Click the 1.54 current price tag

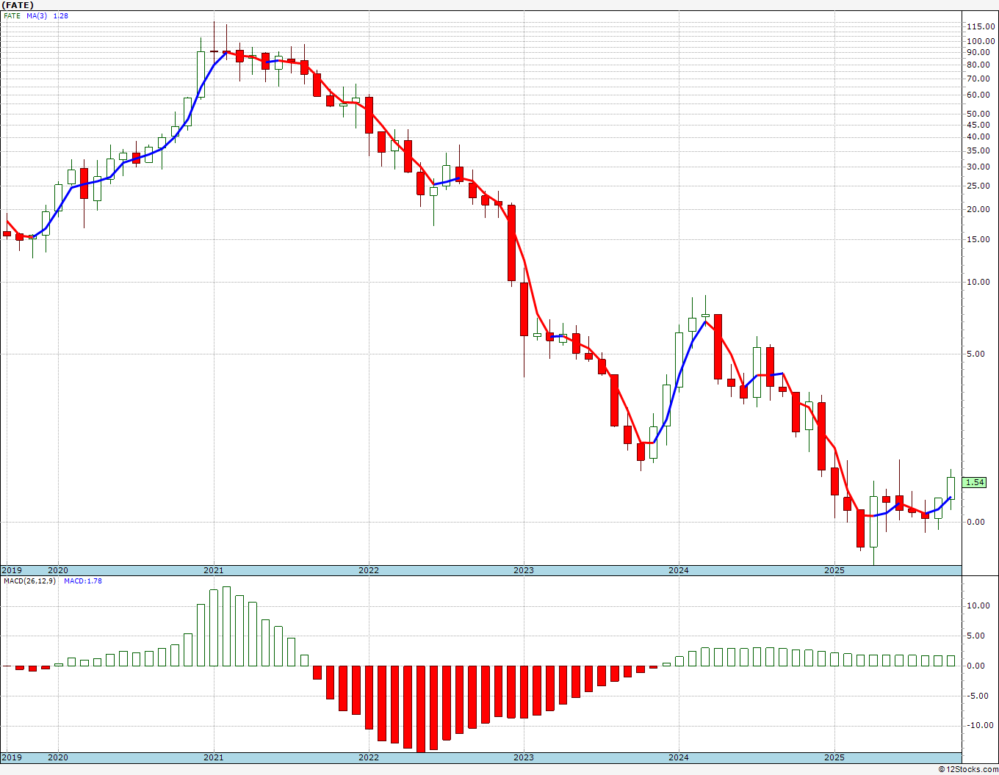[x=975, y=482]
